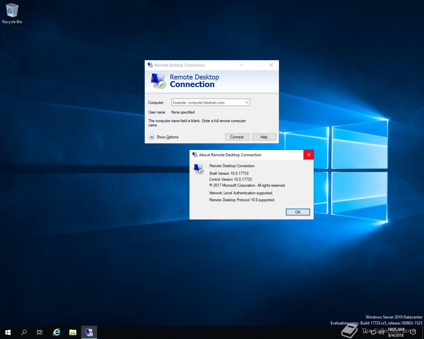424x339 pixels.
Task: Open Task View on the taskbar
Action: (40, 332)
